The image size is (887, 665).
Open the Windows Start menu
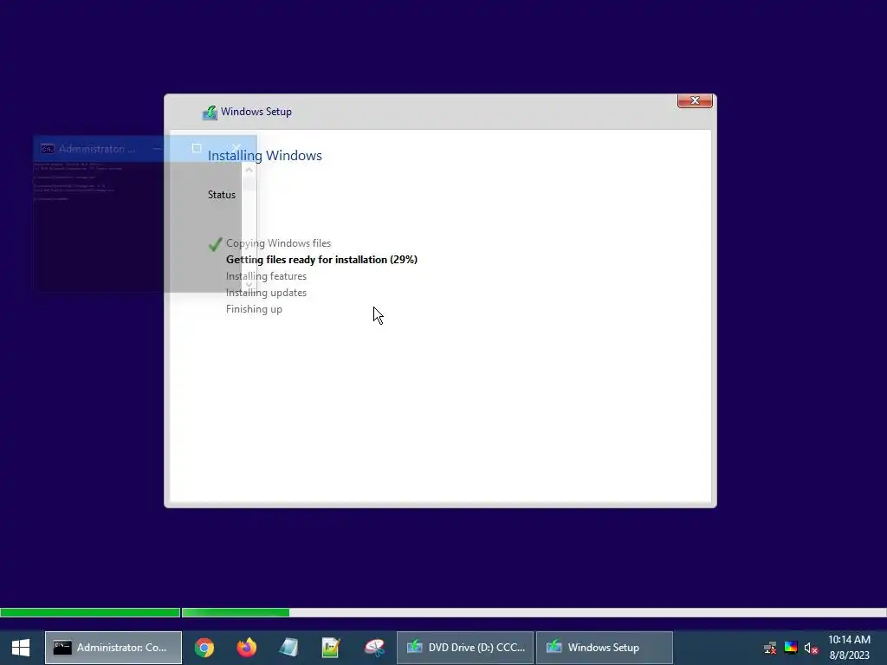[21, 648]
